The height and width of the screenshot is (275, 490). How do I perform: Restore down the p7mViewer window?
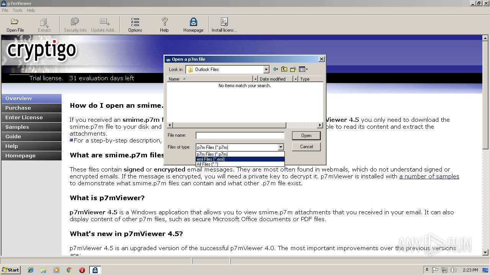coord(479,3)
